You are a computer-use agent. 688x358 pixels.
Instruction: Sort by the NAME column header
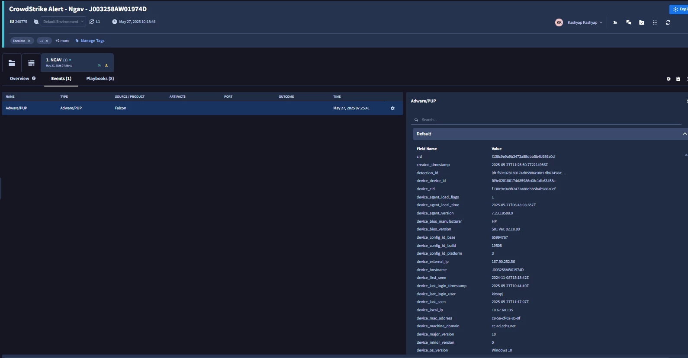click(x=10, y=96)
